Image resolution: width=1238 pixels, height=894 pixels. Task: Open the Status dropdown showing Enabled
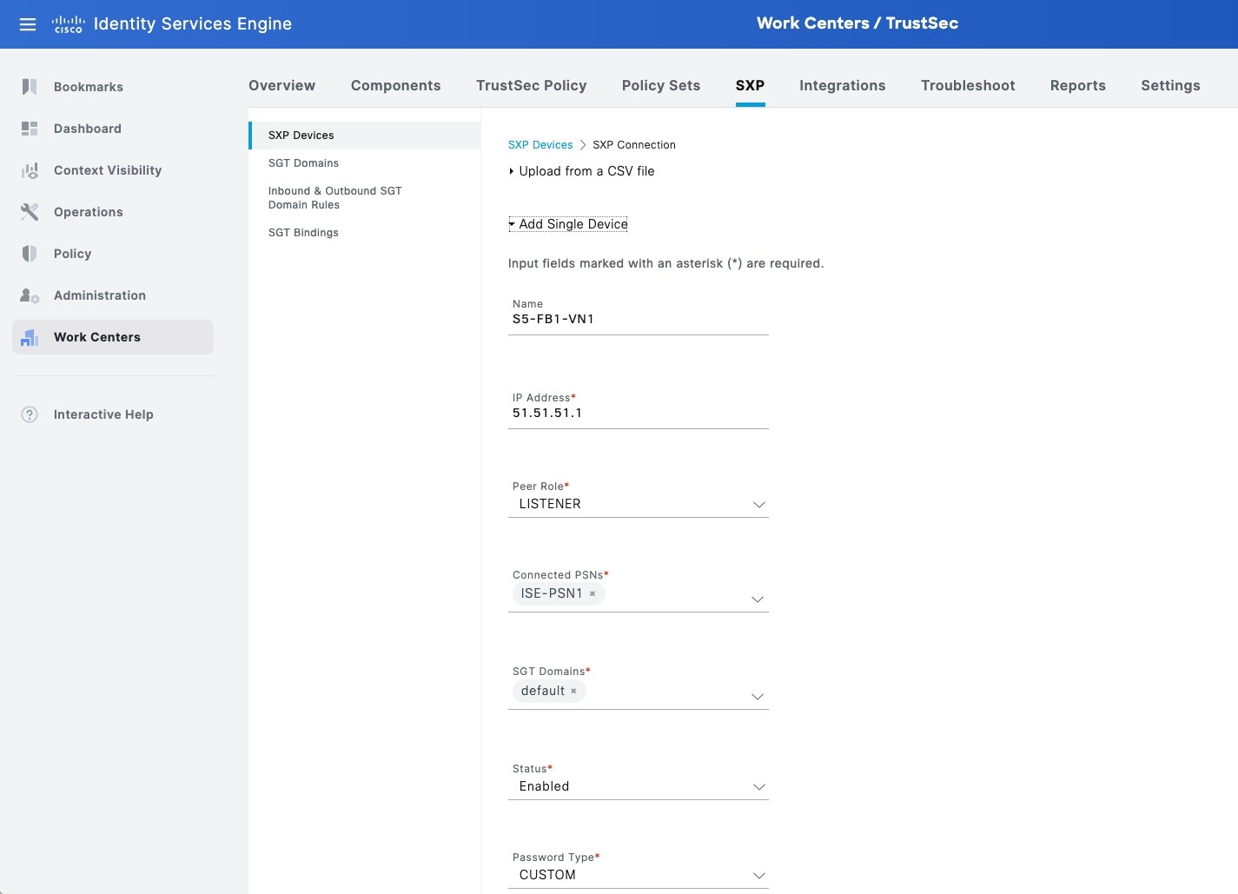639,786
